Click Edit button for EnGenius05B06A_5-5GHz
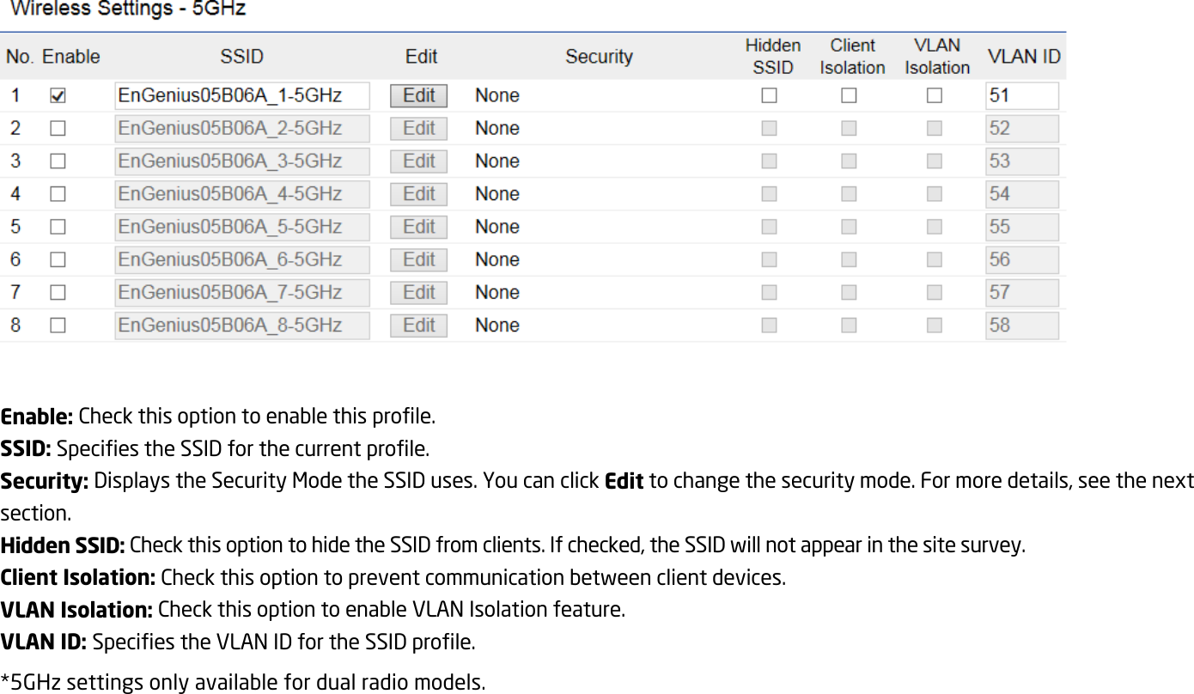The image size is (1194, 694). click(419, 227)
